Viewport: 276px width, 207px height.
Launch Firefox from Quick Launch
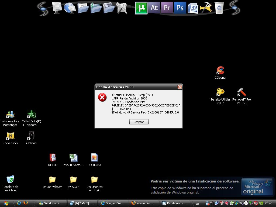(x=26, y=203)
